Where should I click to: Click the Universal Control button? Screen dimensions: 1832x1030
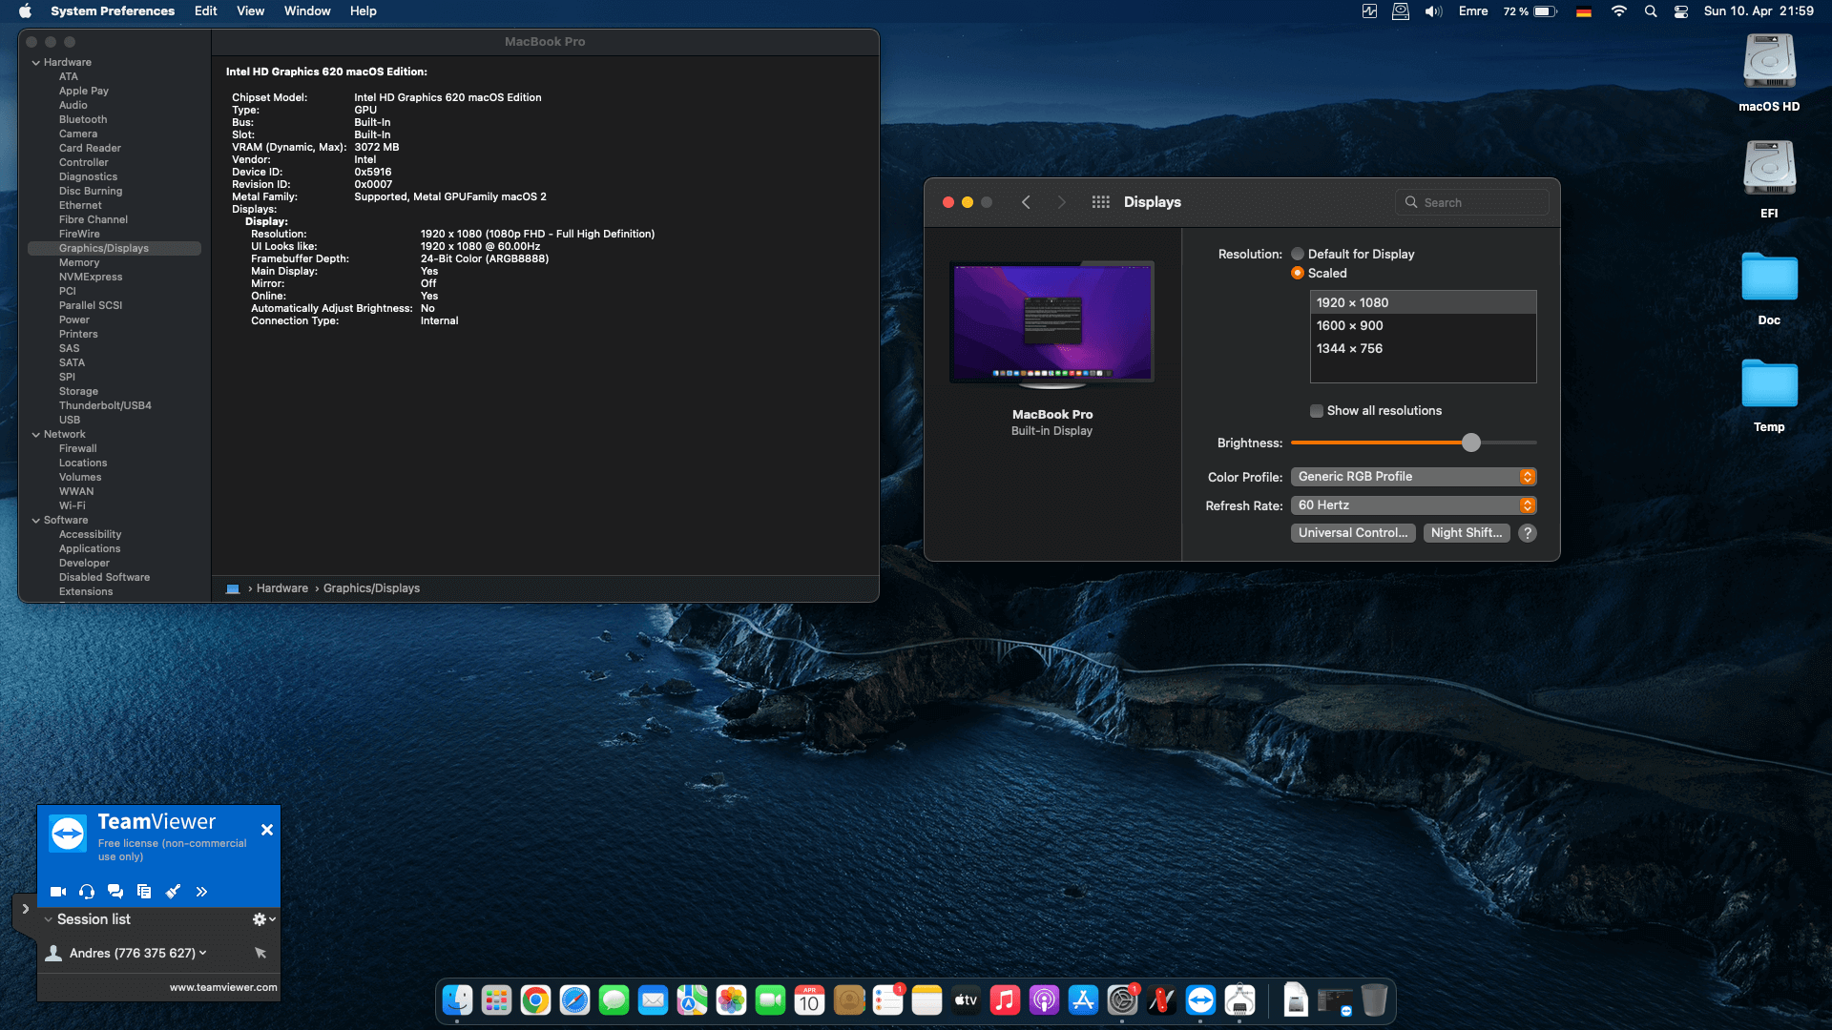tap(1353, 533)
